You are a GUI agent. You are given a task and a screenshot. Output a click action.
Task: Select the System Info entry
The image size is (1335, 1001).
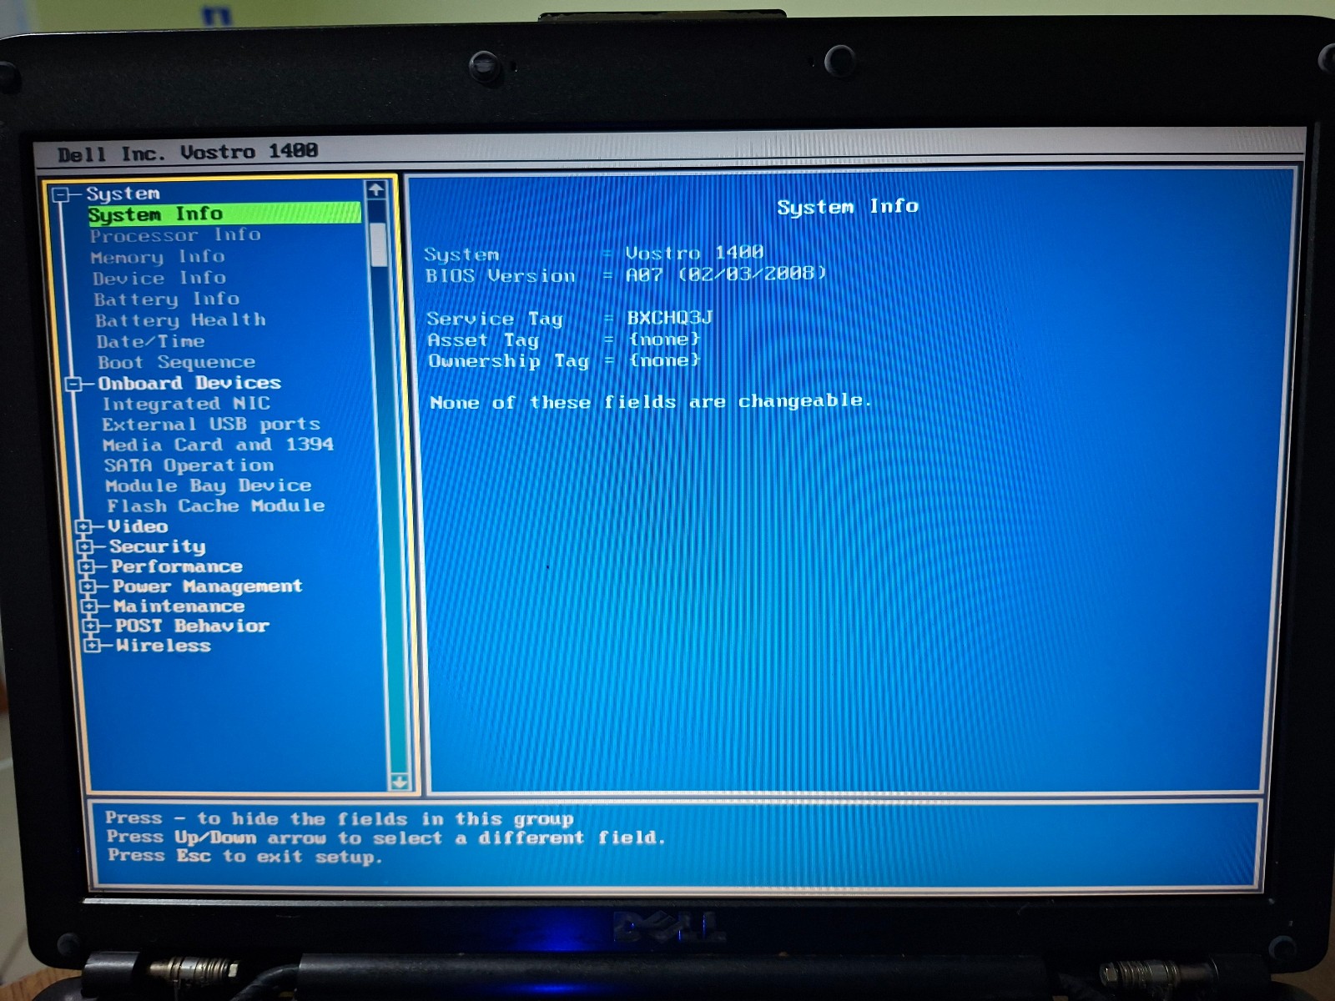(224, 214)
